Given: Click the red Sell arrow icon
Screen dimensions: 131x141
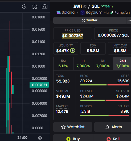Looking at the screenshot, I should tap(109, 139).
